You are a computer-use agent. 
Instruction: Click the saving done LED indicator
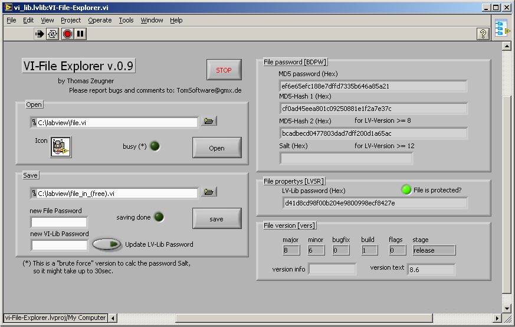pos(159,217)
